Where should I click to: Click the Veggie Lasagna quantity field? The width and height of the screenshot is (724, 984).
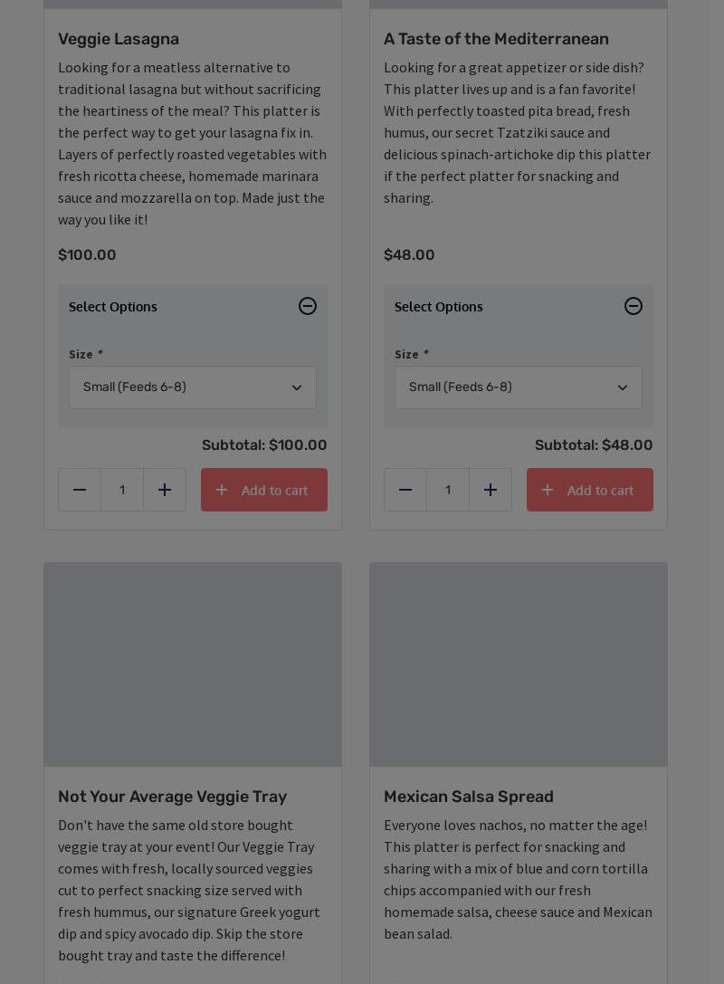click(x=122, y=490)
